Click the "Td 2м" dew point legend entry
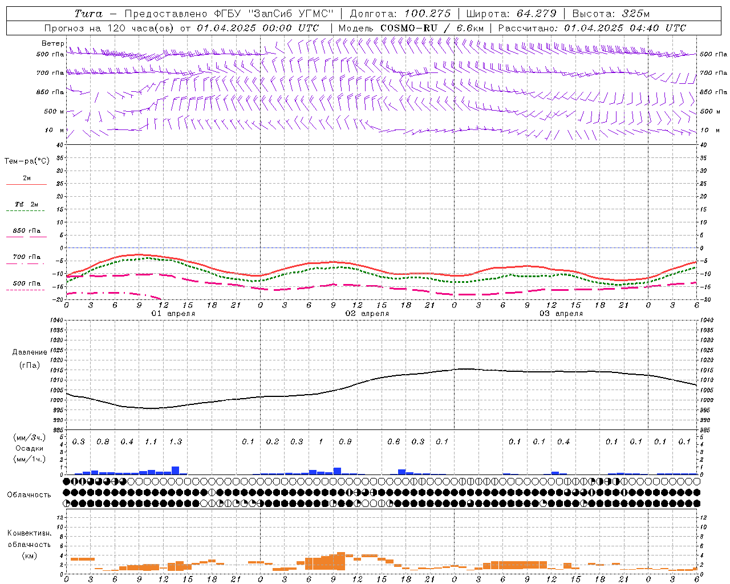This screenshot has width=730, height=584. [x=26, y=204]
